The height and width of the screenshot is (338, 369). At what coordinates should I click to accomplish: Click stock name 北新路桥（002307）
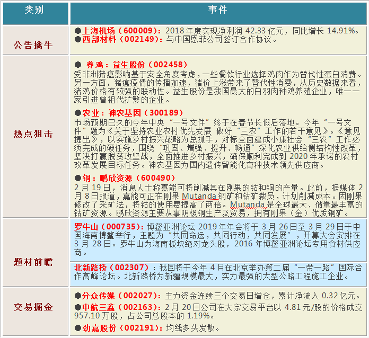point(111,268)
